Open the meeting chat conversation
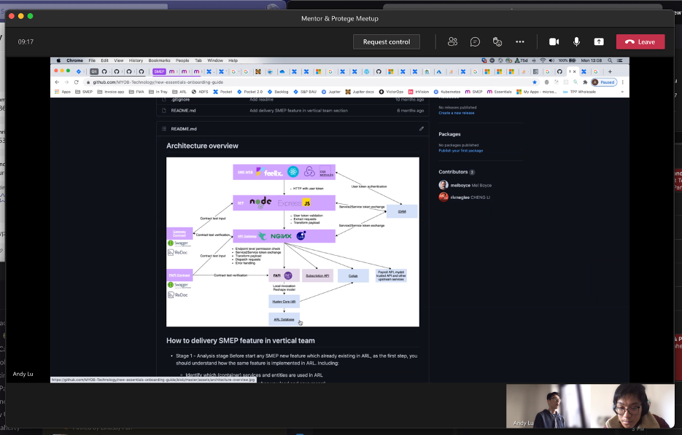 pyautogui.click(x=475, y=42)
